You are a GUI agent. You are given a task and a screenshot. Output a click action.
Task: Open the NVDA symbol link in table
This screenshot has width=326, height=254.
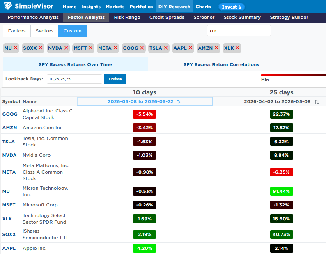click(x=9, y=155)
